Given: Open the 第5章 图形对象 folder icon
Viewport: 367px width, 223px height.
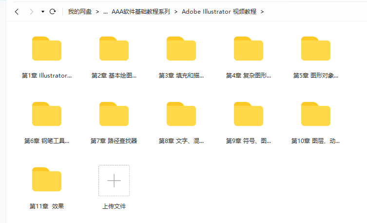Looking at the screenshot, I should (x=316, y=48).
